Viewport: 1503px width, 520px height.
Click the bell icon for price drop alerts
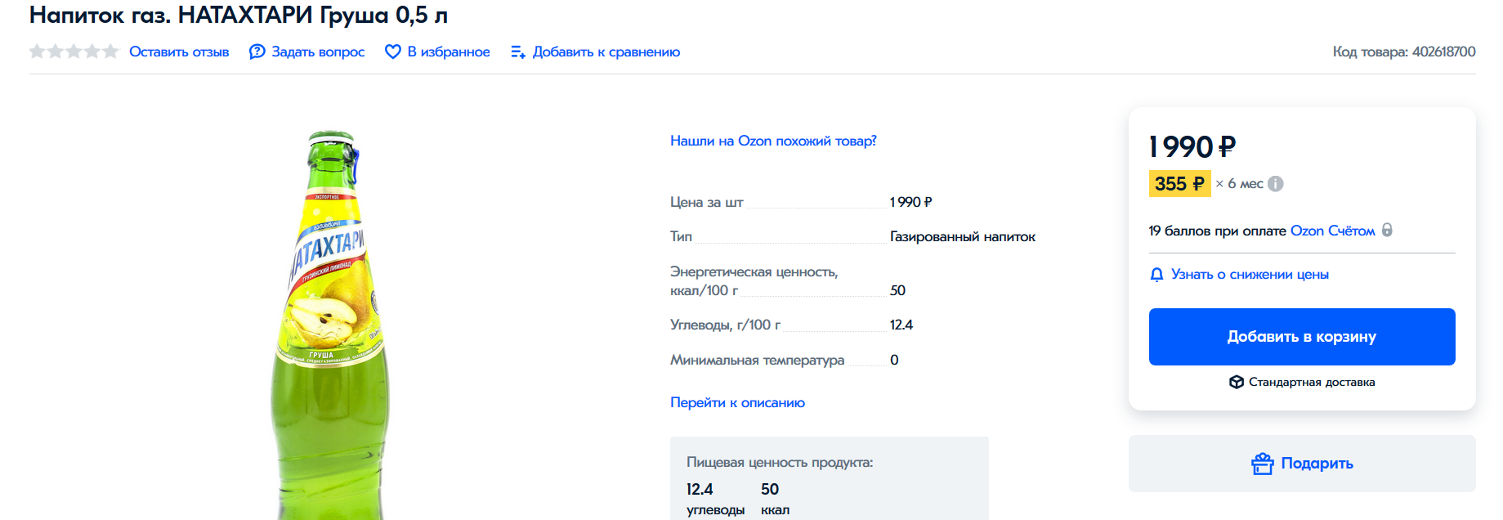[1156, 275]
